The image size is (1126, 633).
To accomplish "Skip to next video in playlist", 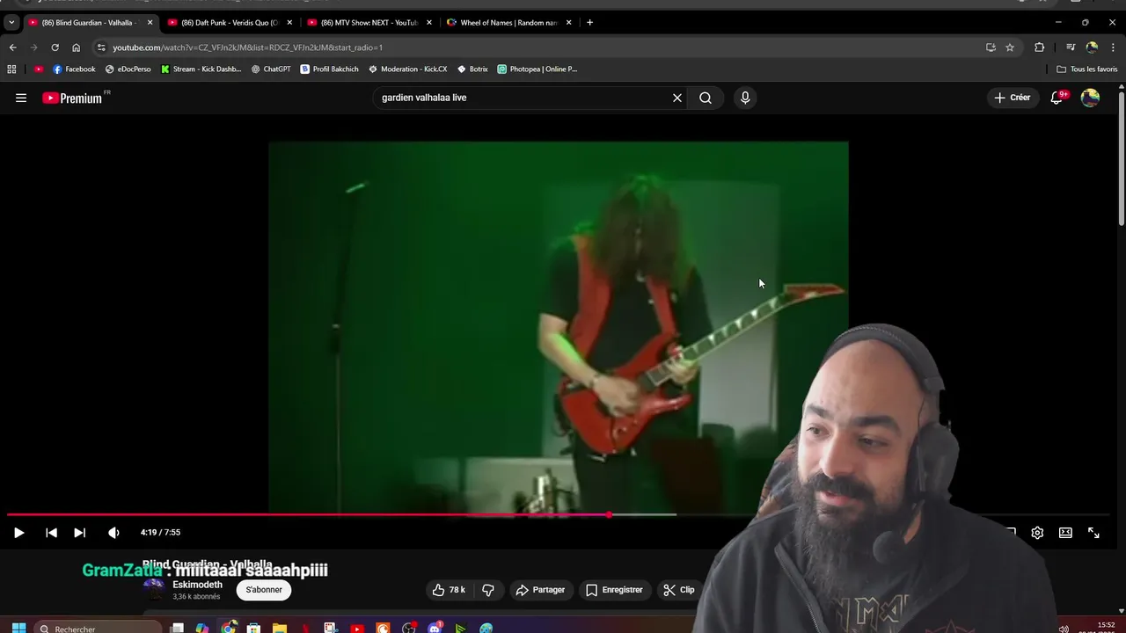I will click(79, 532).
